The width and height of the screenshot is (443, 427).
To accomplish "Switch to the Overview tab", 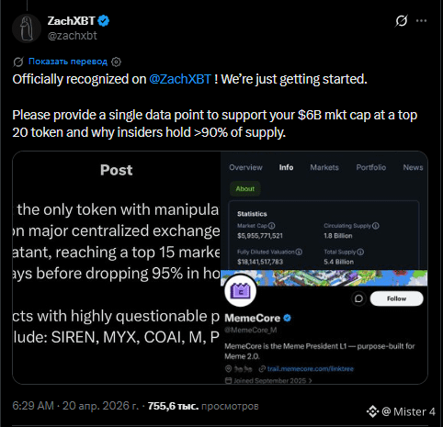I will (245, 167).
